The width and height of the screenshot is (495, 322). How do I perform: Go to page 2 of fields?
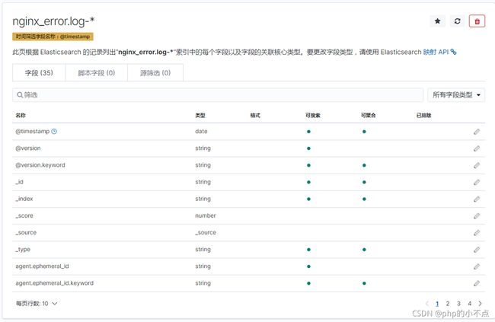(x=448, y=304)
